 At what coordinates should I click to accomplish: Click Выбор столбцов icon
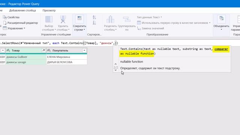pos(49,19)
